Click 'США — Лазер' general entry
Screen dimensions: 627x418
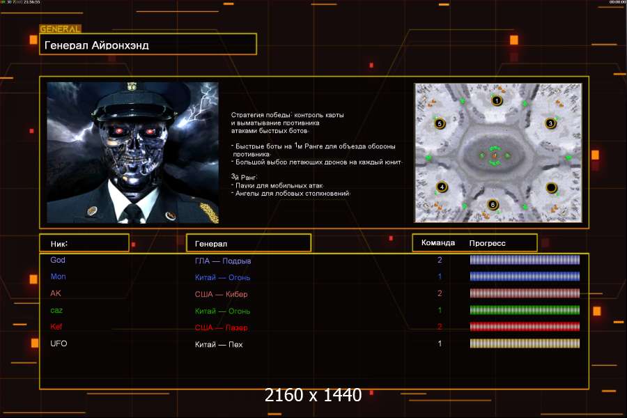point(221,327)
